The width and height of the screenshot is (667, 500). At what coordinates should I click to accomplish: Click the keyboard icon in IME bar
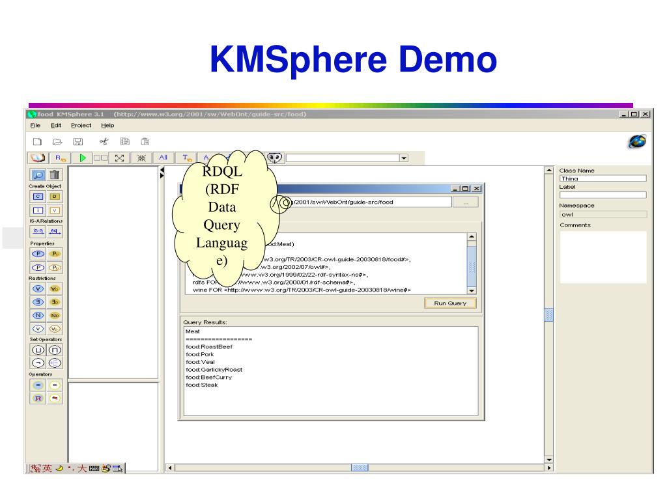tap(94, 468)
